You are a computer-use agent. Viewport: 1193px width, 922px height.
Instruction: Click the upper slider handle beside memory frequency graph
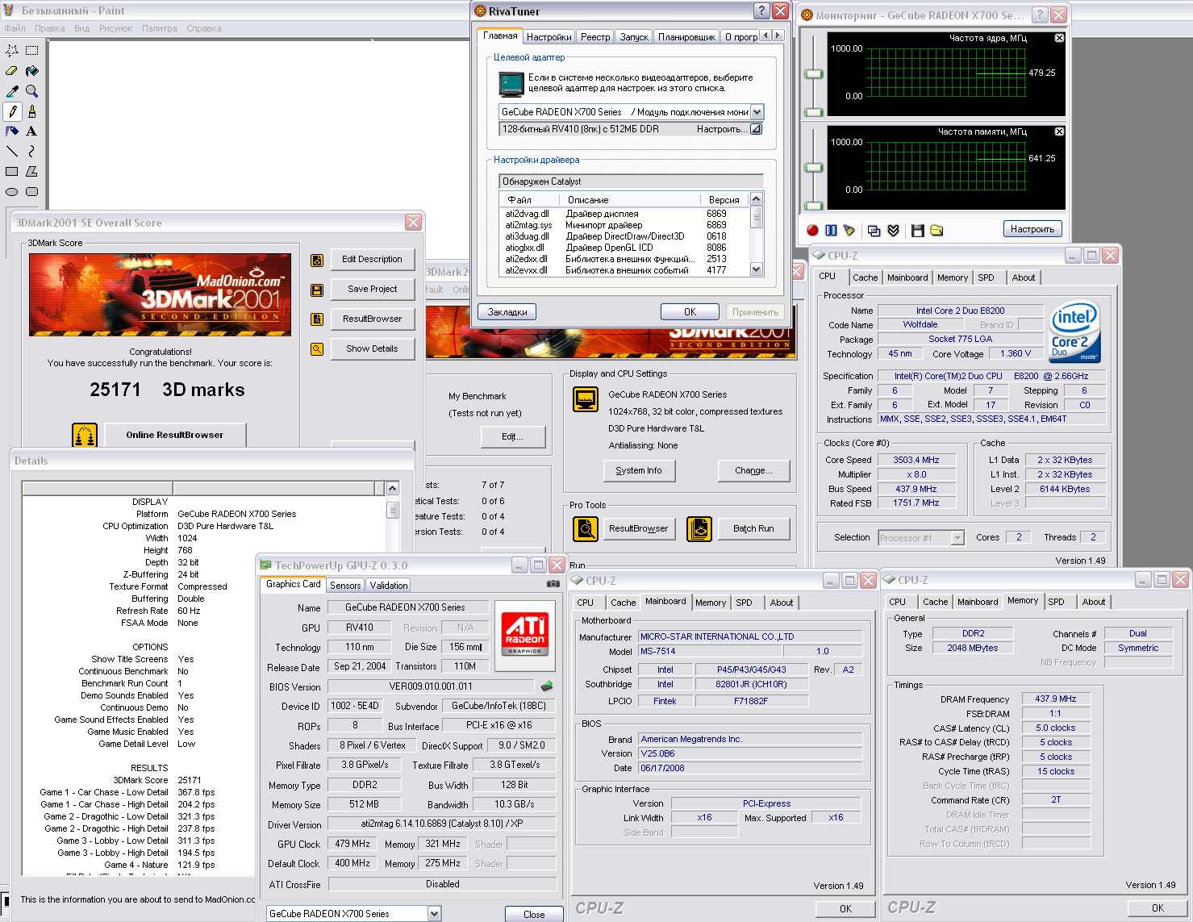(814, 168)
